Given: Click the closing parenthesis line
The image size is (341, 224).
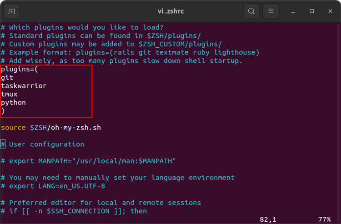Looking at the screenshot, I should 3,111.
